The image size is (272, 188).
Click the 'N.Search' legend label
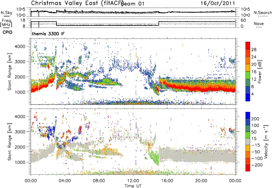(262, 13)
